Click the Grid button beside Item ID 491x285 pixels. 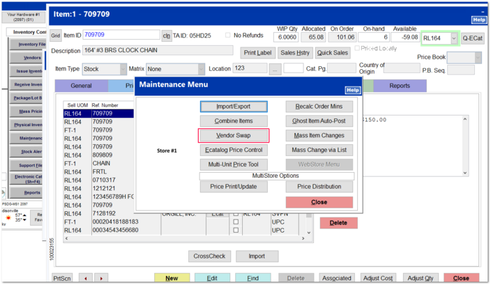[56, 36]
